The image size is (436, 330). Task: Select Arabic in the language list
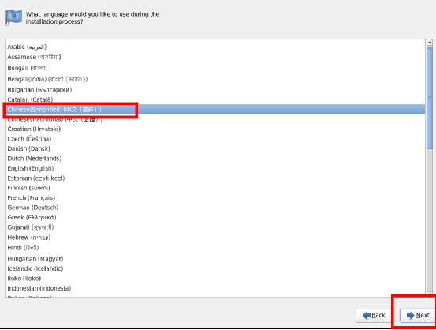coord(215,47)
